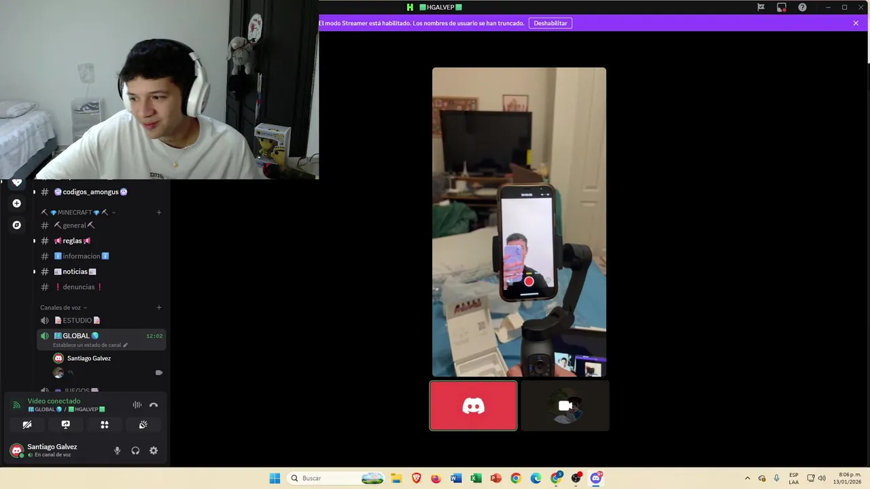This screenshot has width=870, height=489.
Task: Click Santiago Galvez in voice channel list
Action: coord(88,359)
